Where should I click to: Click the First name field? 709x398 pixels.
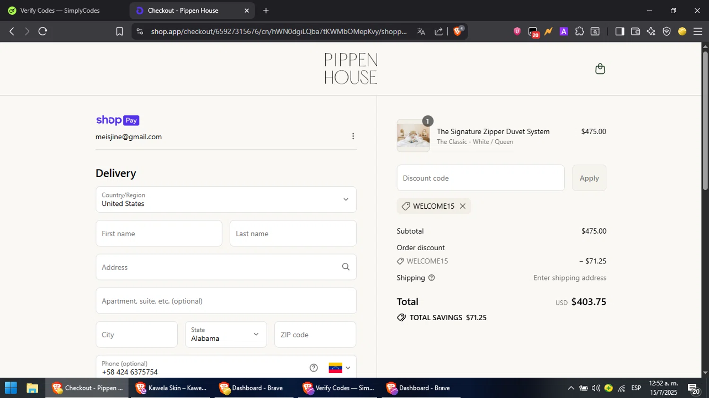click(x=159, y=233)
